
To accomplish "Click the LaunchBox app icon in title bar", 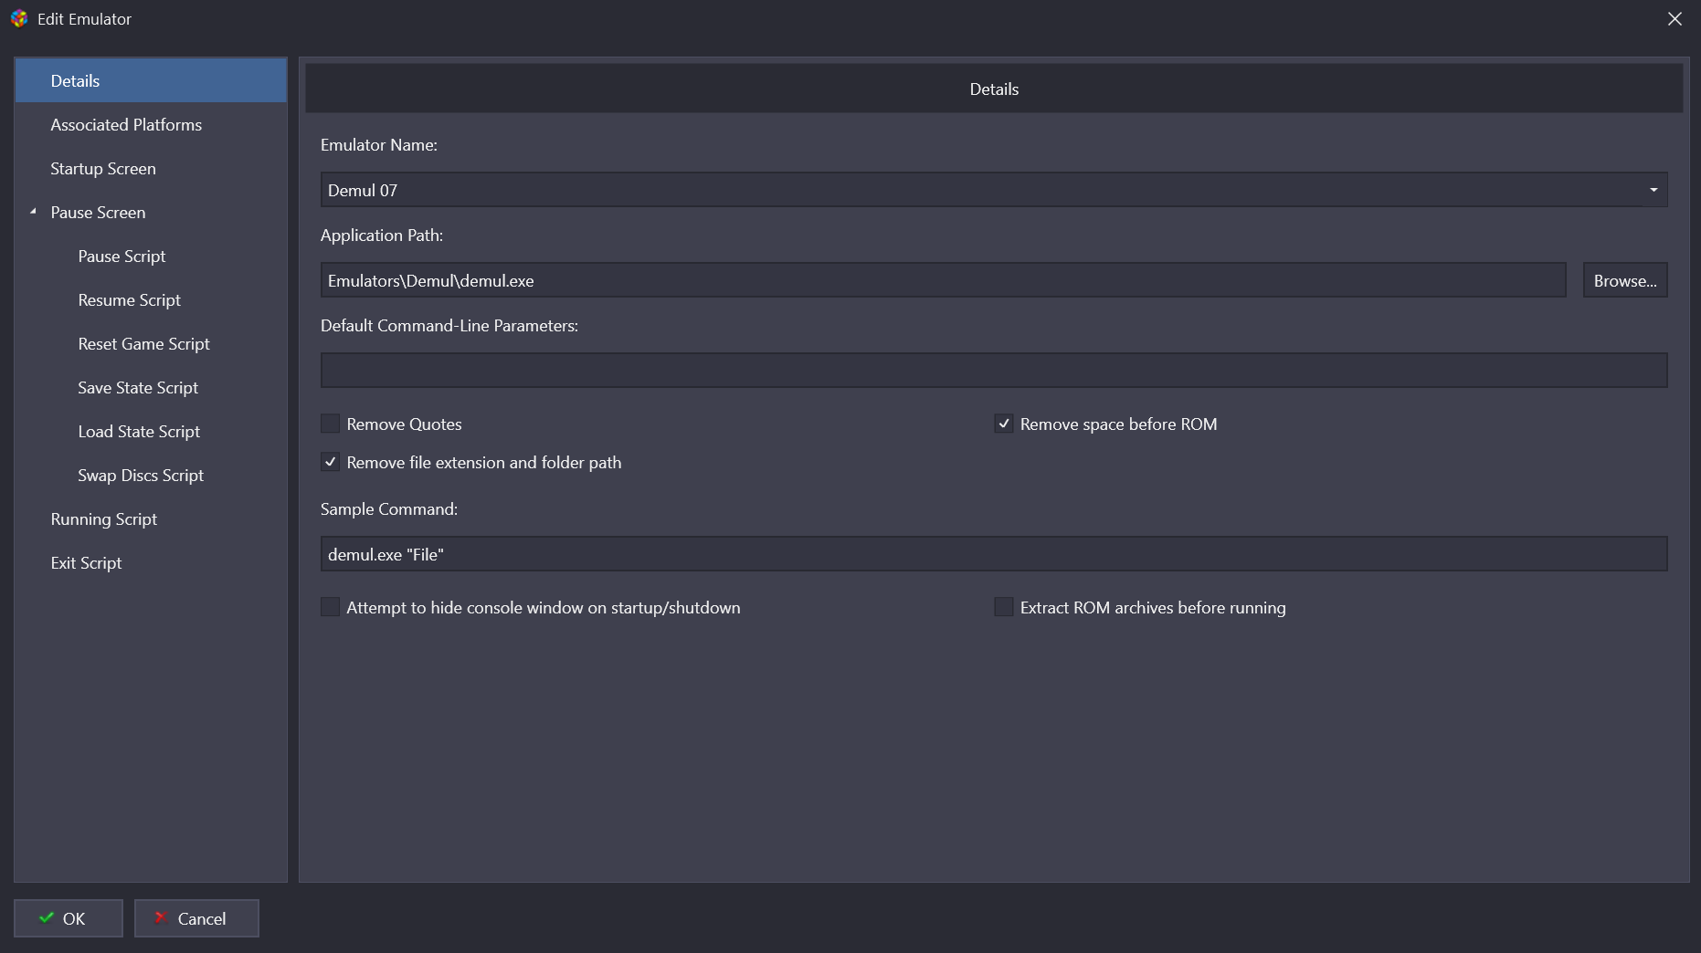I will pyautogui.click(x=19, y=19).
